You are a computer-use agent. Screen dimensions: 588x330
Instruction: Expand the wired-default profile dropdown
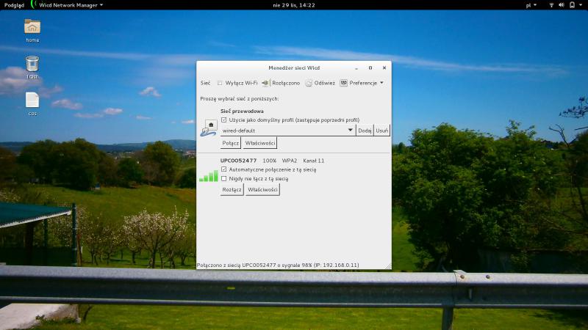tap(350, 131)
